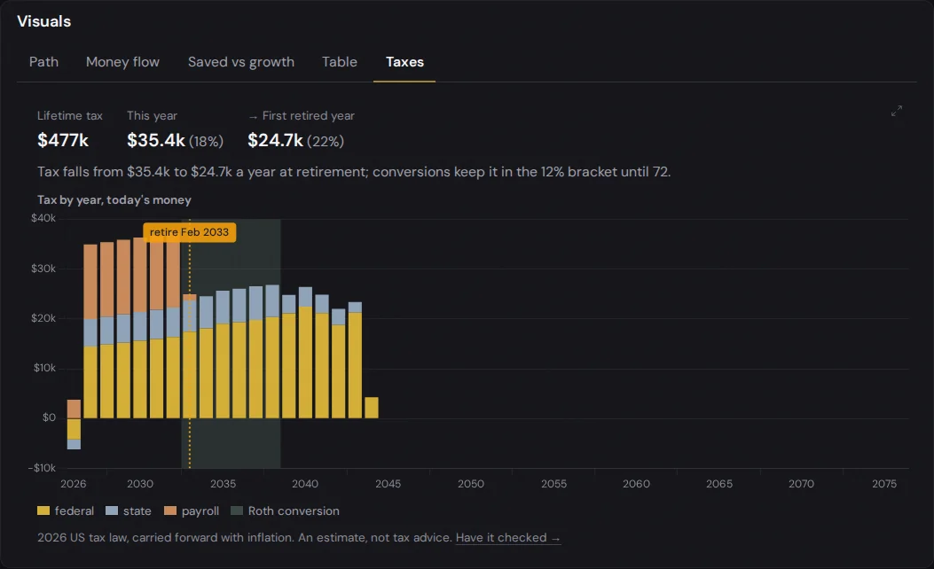Click the $30k y-axis label
This screenshot has width=934, height=569.
click(43, 269)
